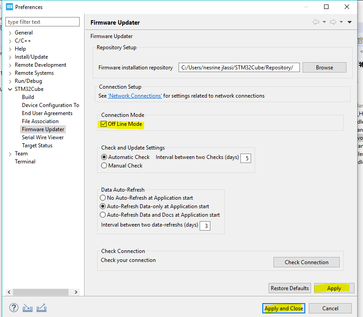Image resolution: width=363 pixels, height=317 pixels.
Task: Click the Apply button
Action: [x=334, y=288]
